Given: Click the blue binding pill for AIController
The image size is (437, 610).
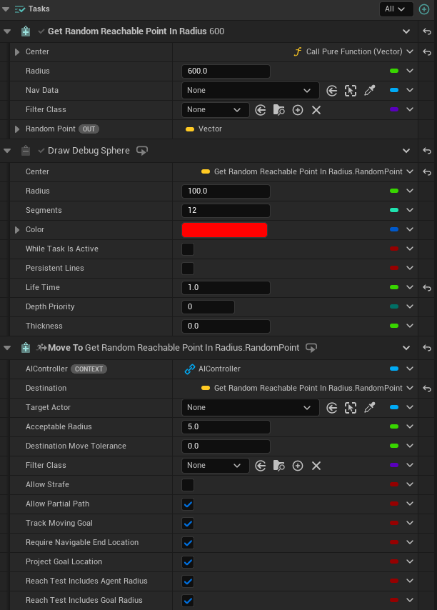Looking at the screenshot, I should pyautogui.click(x=394, y=369).
